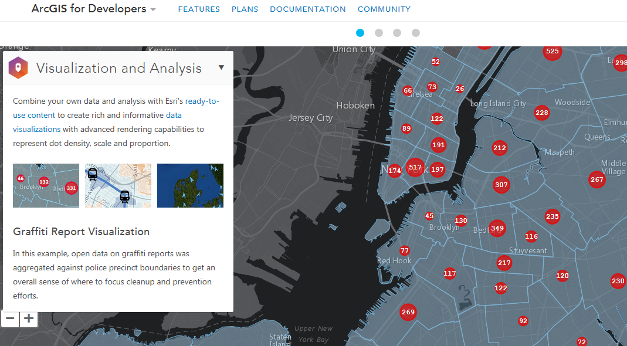The image size is (627, 346).
Task: Click the 228 cluster marker near Woodside
Action: pos(542,113)
